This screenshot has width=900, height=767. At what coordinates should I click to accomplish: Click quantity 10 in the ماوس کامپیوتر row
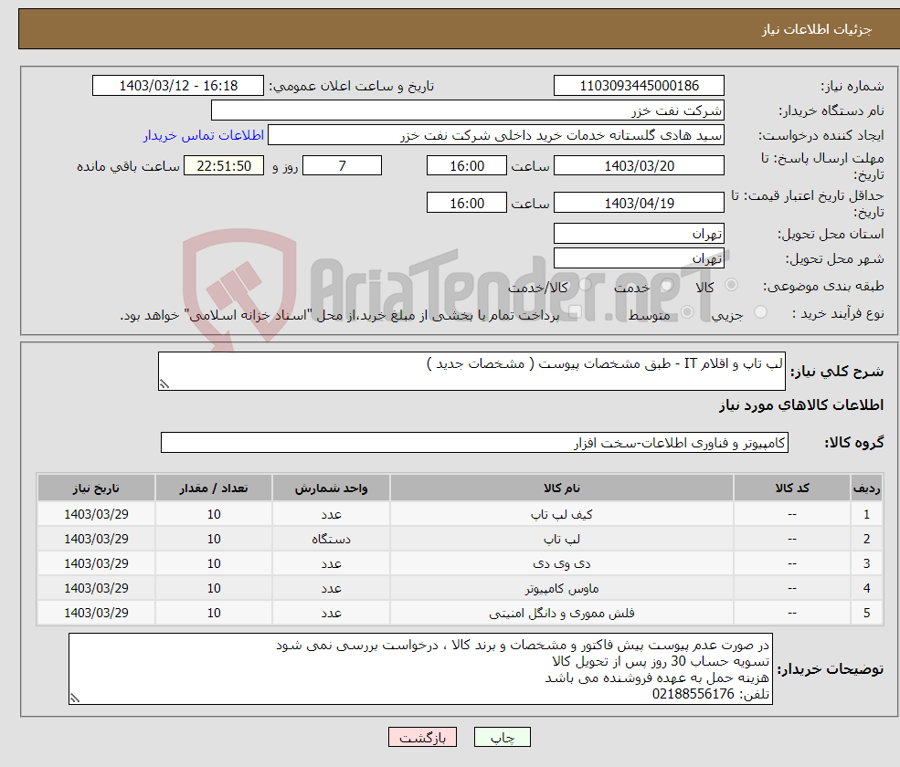[214, 588]
